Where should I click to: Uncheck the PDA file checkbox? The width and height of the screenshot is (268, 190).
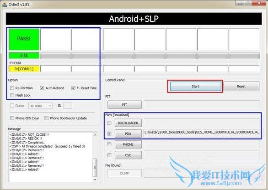coord(109,134)
